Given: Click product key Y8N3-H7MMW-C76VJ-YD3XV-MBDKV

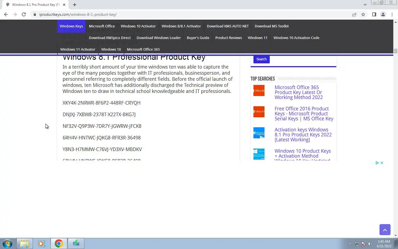Looking at the screenshot, I should point(102,149).
